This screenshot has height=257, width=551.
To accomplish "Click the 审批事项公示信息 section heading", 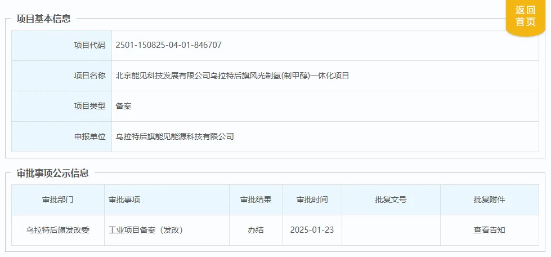I will (53, 173).
